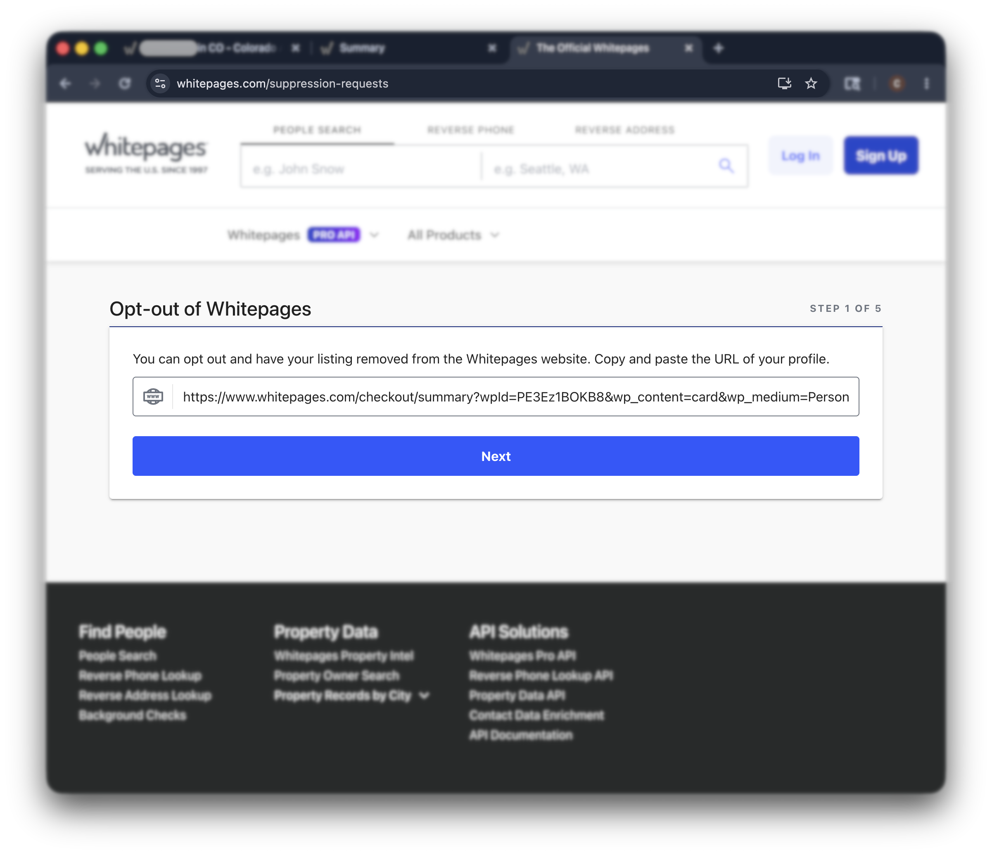The image size is (992, 855).
Task: View site information icon in address bar
Action: (x=160, y=84)
